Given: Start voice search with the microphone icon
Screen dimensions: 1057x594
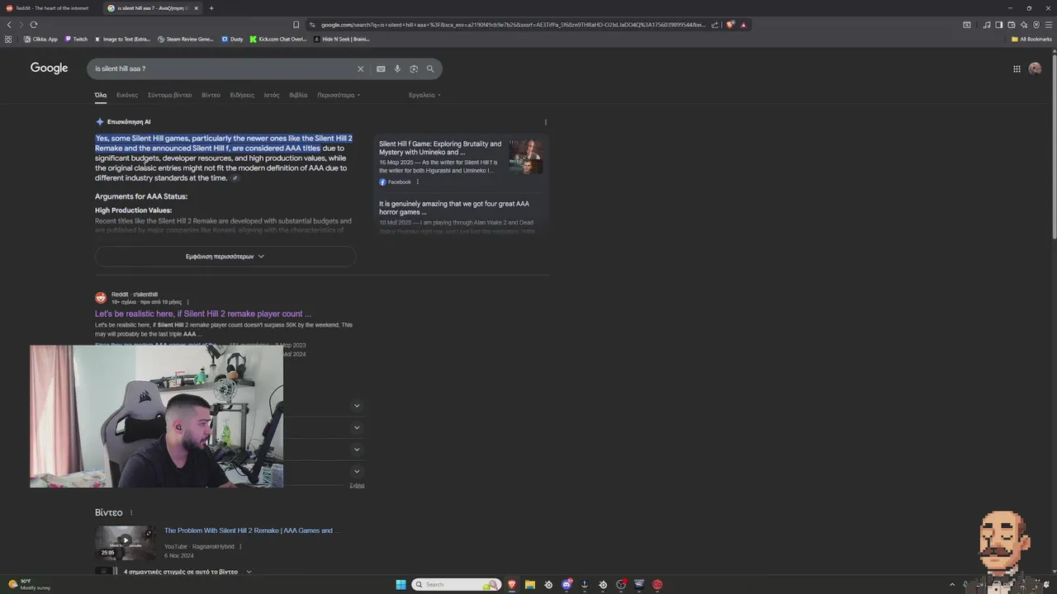Looking at the screenshot, I should (x=397, y=68).
